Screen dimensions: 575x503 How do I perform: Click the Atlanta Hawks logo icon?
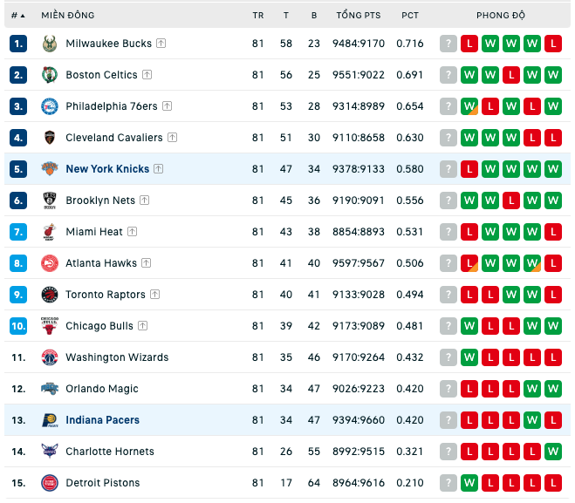pyautogui.click(x=50, y=263)
